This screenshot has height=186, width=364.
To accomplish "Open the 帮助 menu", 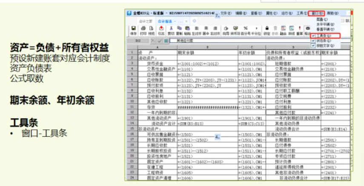I will pyautogui.click(x=332, y=13).
